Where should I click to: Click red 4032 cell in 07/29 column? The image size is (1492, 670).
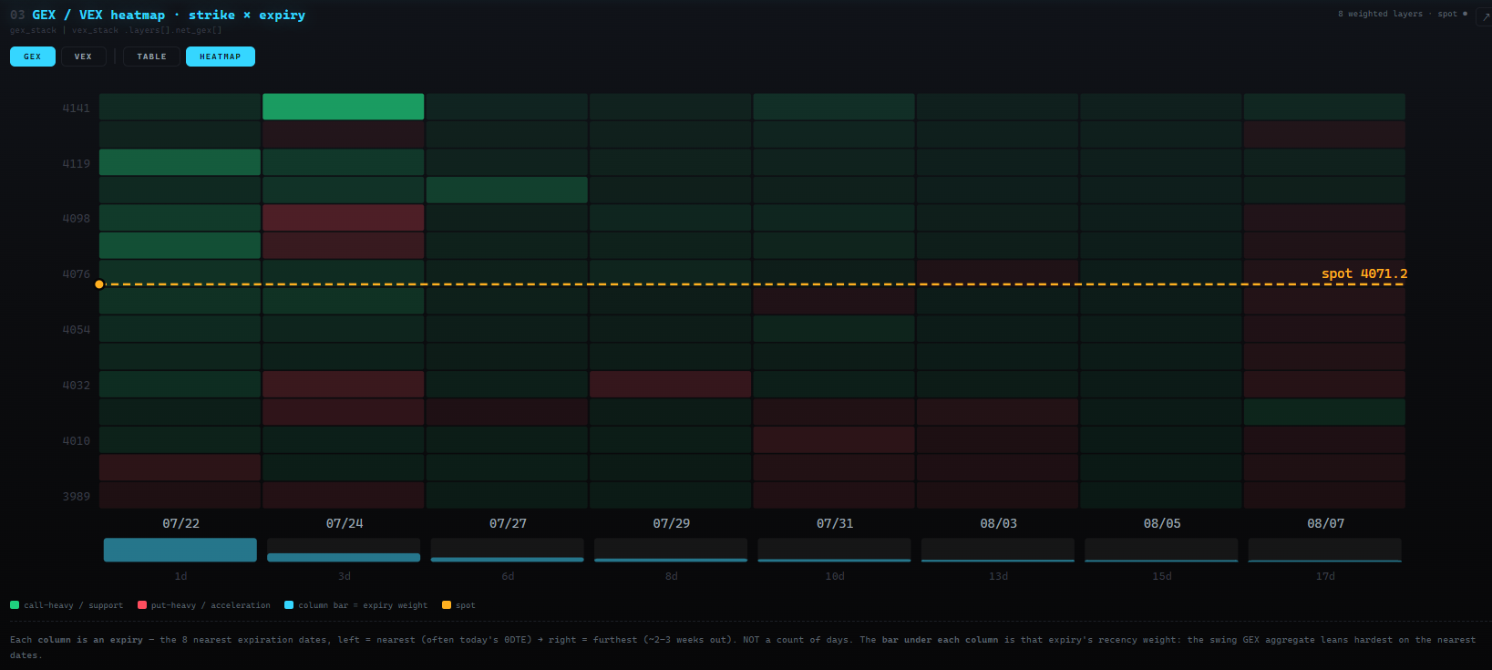[x=671, y=385]
